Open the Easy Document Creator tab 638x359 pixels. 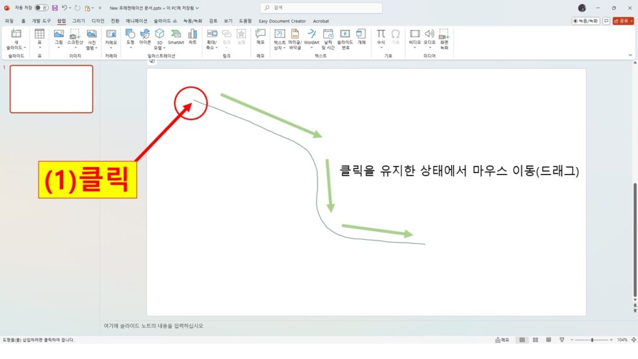(282, 21)
